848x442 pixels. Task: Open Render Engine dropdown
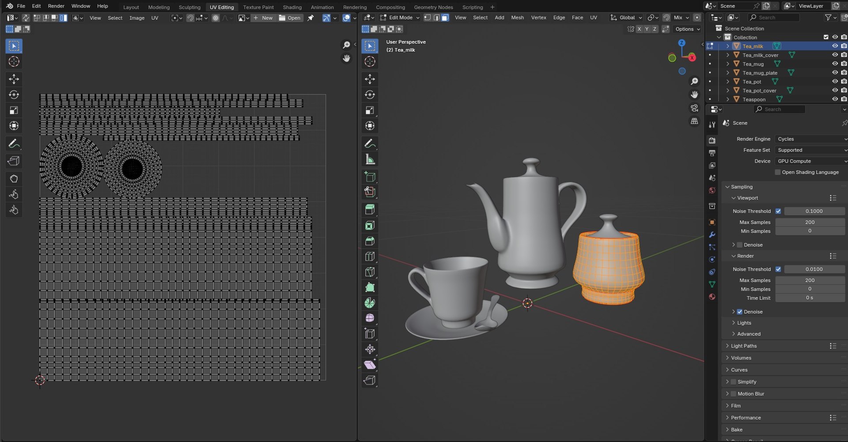(x=811, y=139)
